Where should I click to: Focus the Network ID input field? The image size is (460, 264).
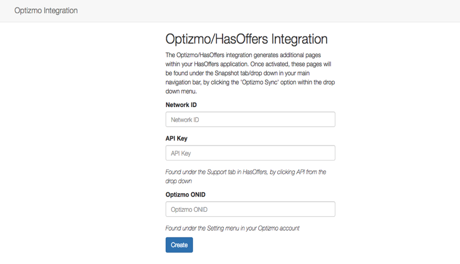(250, 120)
